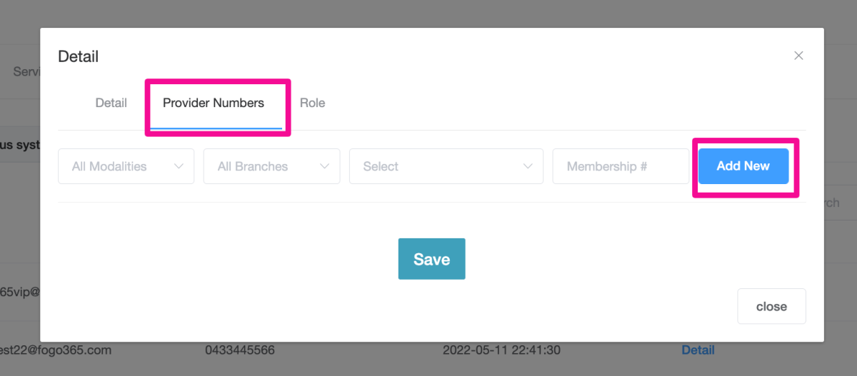Click the close button at dialog bottom

click(771, 306)
